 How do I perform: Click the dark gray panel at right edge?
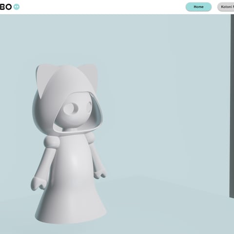[x=232, y=106]
